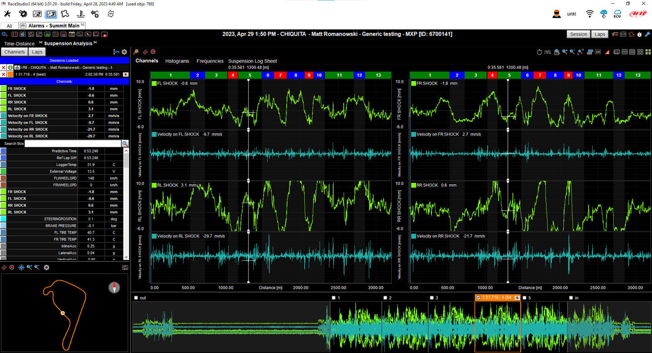Viewport: 652px width, 353px height.
Task: Enable the 'out' lap checkbox
Action: click(x=136, y=298)
